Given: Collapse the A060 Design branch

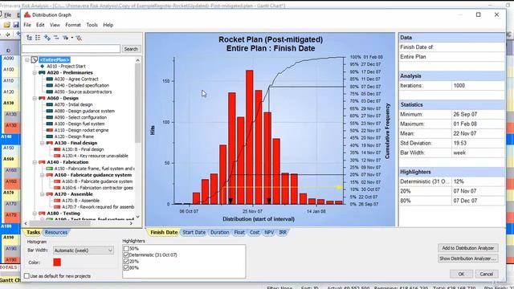Looking at the screenshot, I should 35,98.
